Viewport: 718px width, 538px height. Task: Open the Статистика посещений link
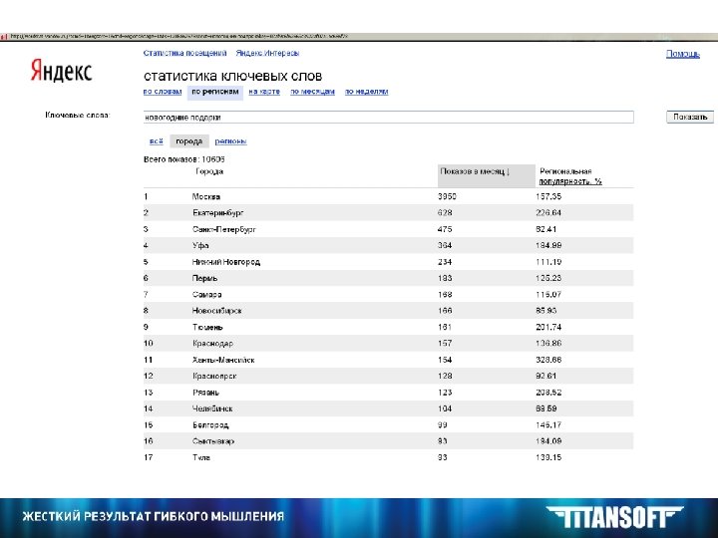coord(185,53)
